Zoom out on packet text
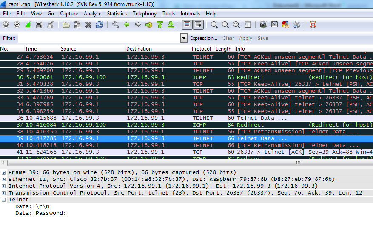This screenshot has height=234, width=373. click(225, 25)
